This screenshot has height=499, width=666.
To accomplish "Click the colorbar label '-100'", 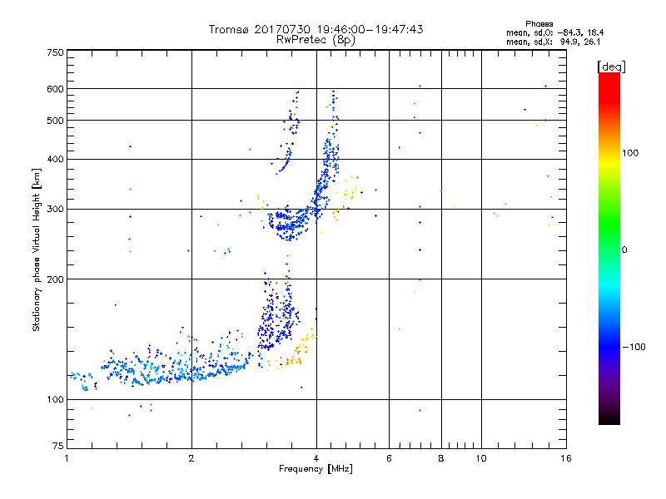I will (x=634, y=347).
